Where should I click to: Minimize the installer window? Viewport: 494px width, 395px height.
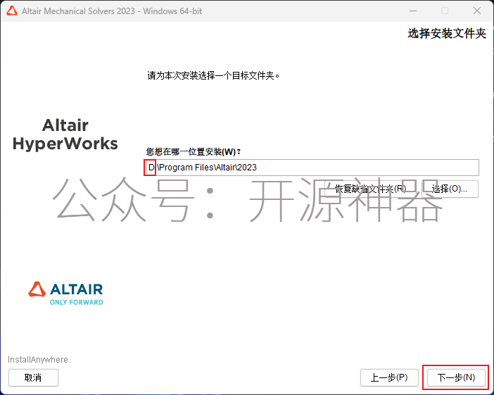[413, 11]
